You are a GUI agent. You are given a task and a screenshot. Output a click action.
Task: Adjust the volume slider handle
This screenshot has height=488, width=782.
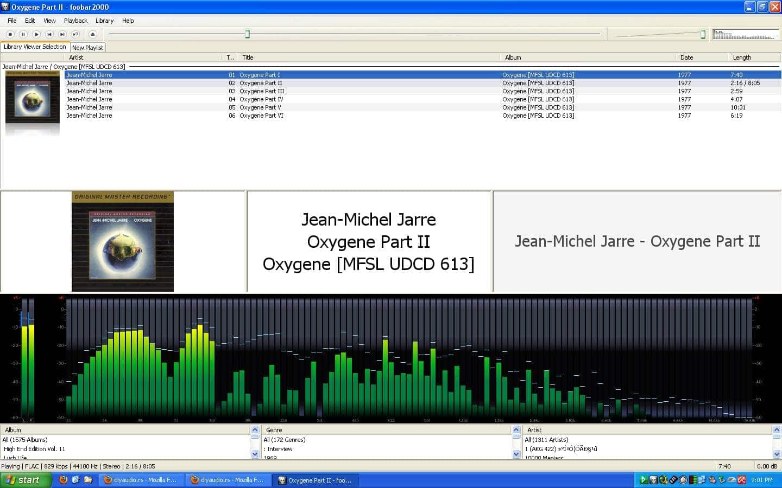point(703,34)
